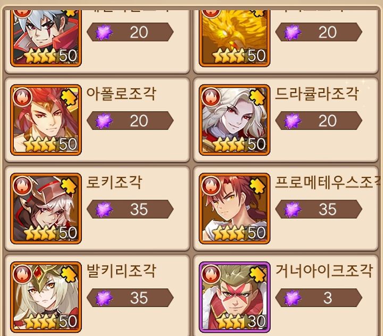The image size is (383, 336).
Task: Buy 드라큘라조각 for 20 purple gems
Action: 319,120
